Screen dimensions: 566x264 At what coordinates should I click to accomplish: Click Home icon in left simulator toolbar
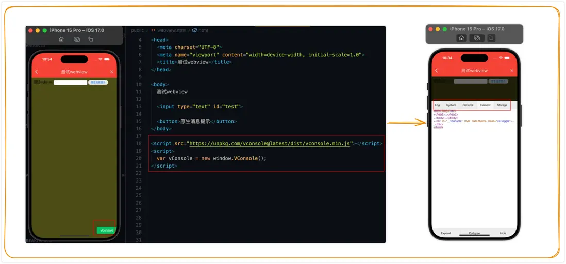coord(61,39)
